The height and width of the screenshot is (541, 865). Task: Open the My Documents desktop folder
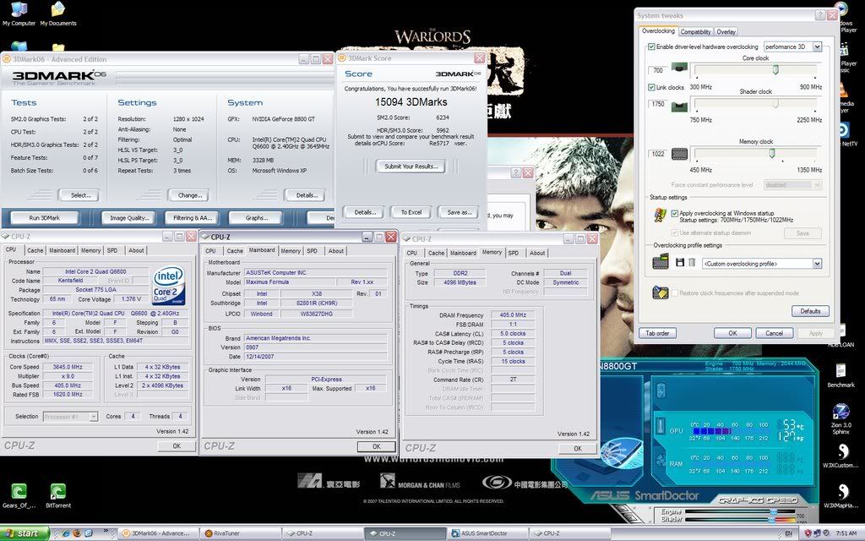tap(58, 14)
